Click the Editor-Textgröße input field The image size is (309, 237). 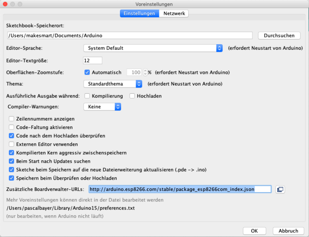tap(93, 61)
